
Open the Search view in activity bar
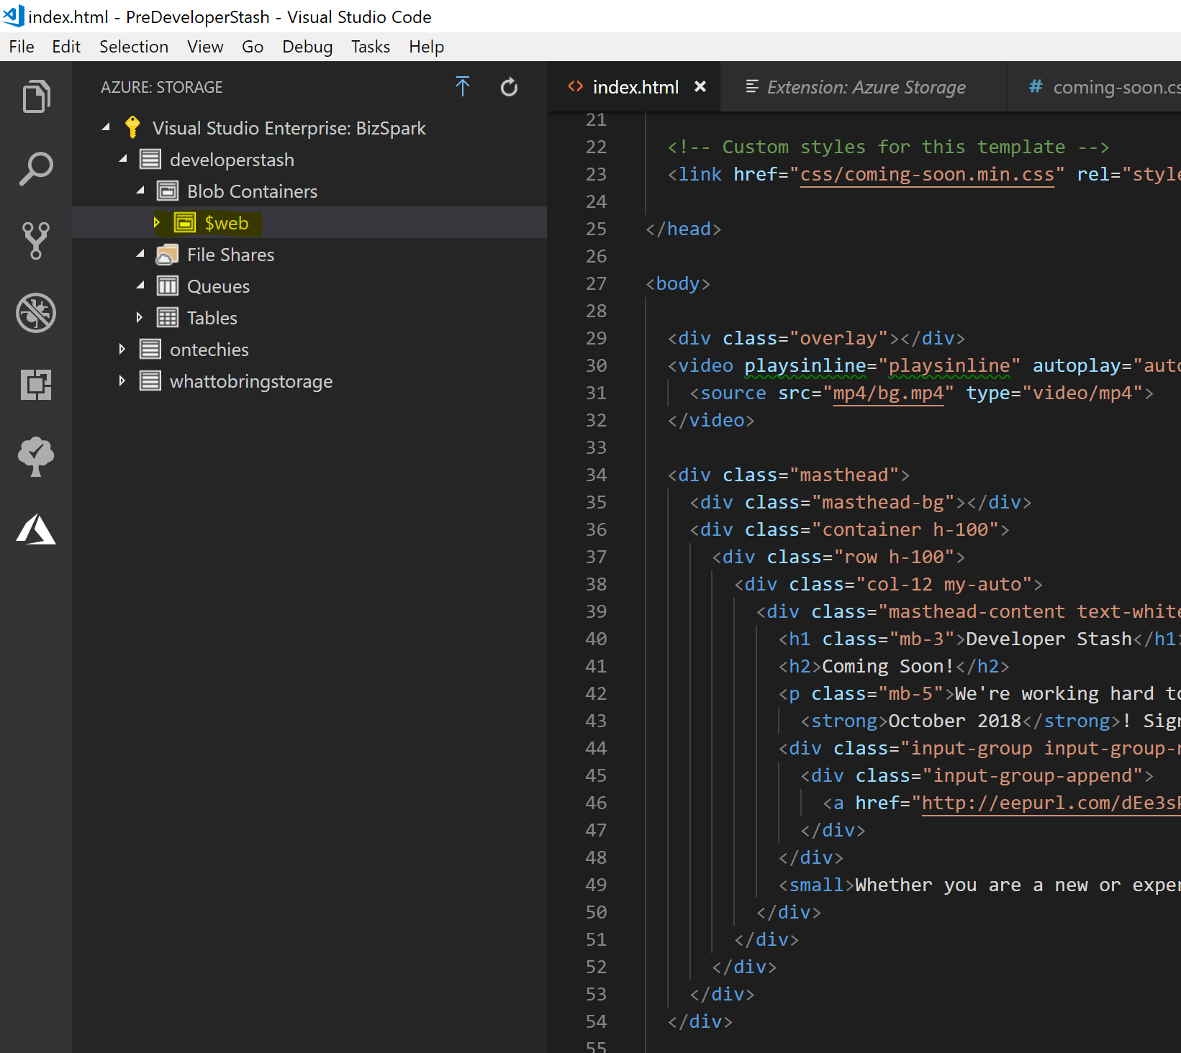point(36,169)
